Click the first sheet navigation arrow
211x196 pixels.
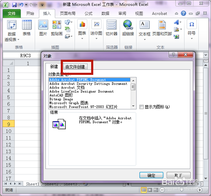[5, 184]
